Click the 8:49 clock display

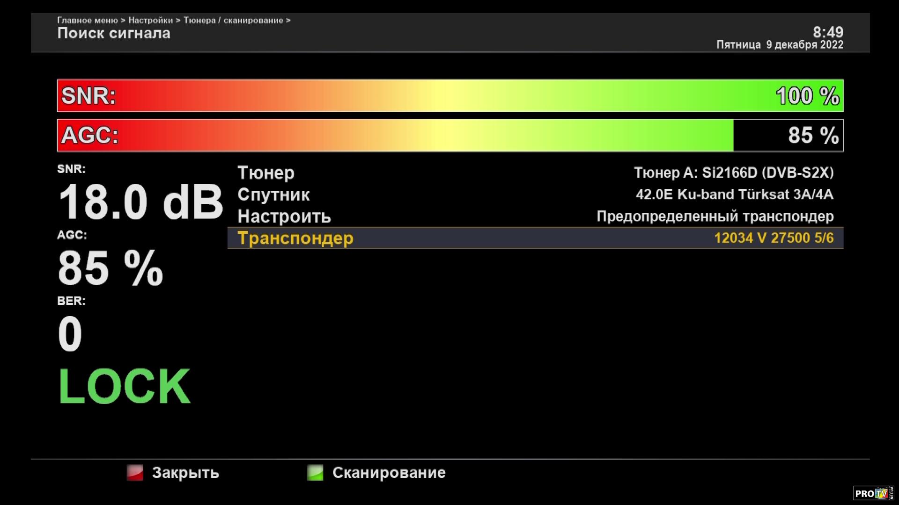[x=827, y=32]
